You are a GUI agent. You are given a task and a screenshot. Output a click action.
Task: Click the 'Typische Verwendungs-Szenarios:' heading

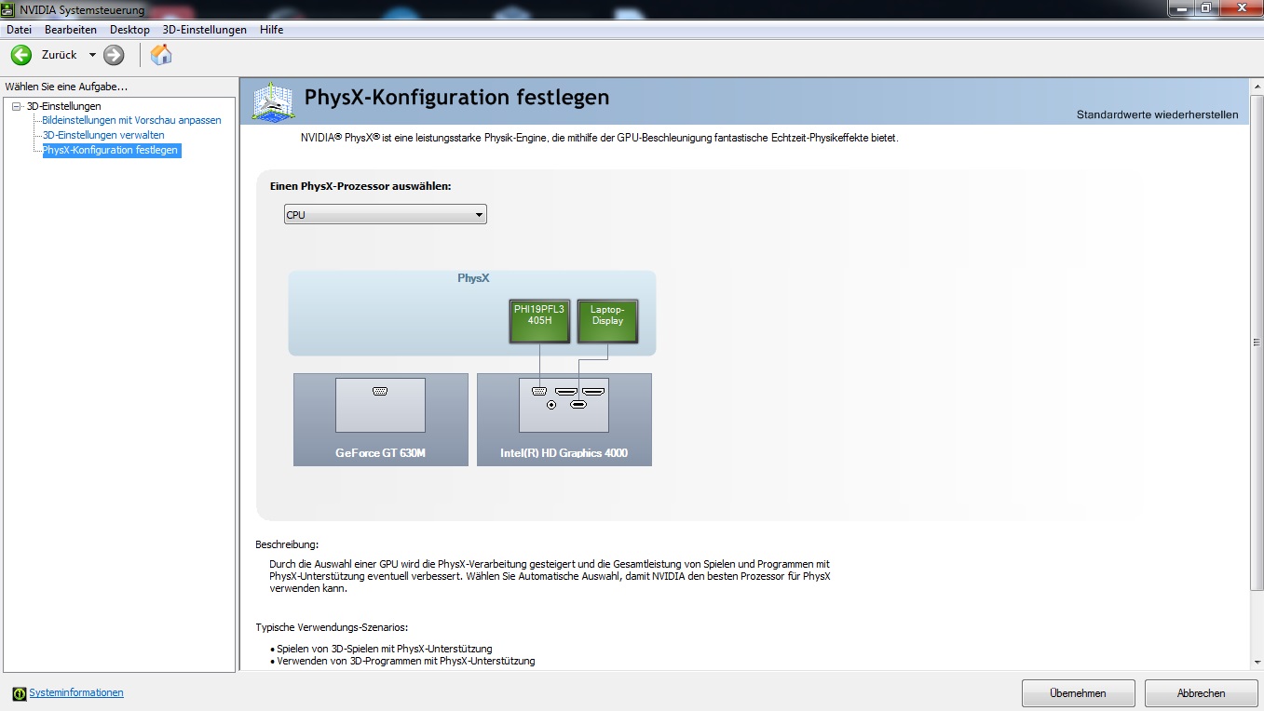(x=332, y=627)
